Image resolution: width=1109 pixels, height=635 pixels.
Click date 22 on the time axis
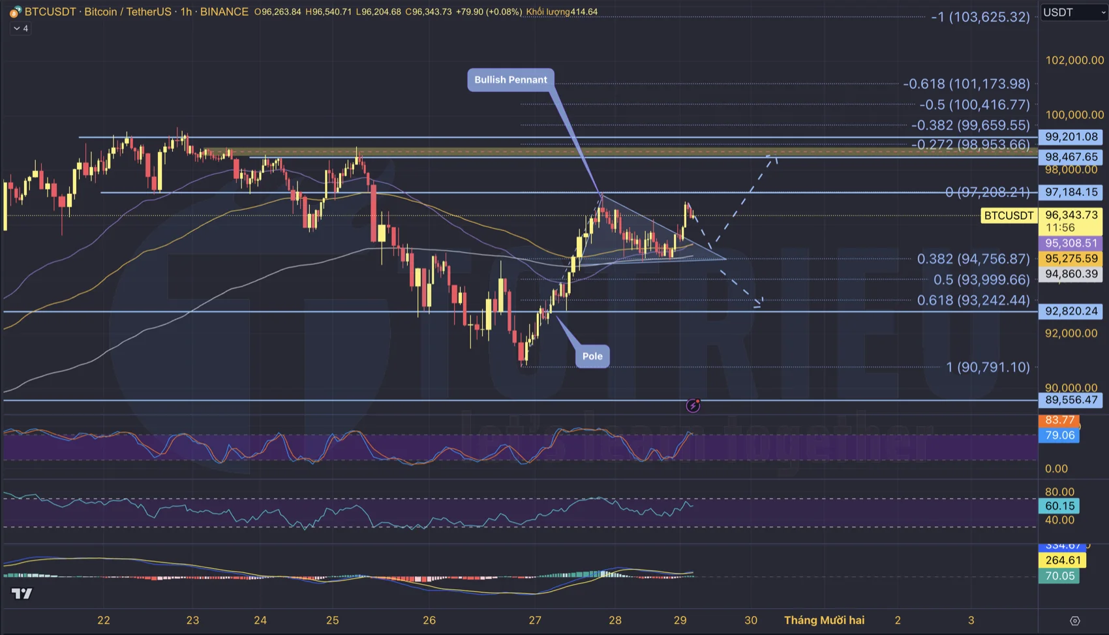pyautogui.click(x=104, y=620)
